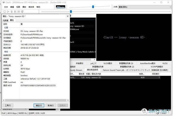Viewport: 173px width, 116px height.
Task: Open the 帮助 menu
Action: pos(38,7)
